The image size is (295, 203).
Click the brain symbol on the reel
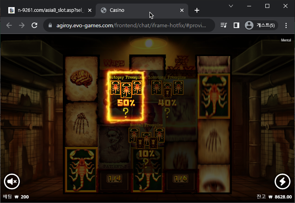[x=81, y=79]
